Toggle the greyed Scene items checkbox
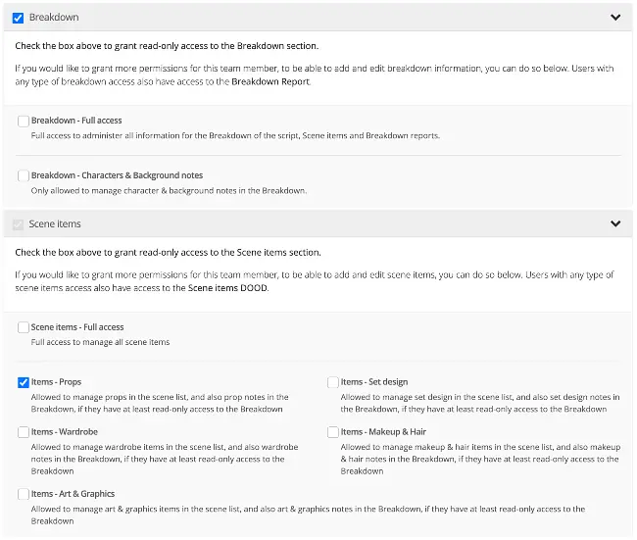637x540 pixels. point(18,223)
